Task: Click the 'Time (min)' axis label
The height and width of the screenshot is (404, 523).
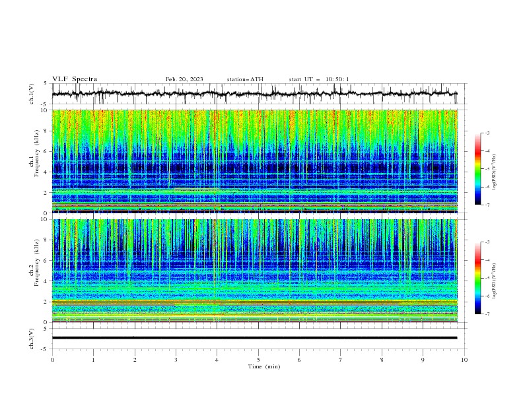Action: pos(264,366)
